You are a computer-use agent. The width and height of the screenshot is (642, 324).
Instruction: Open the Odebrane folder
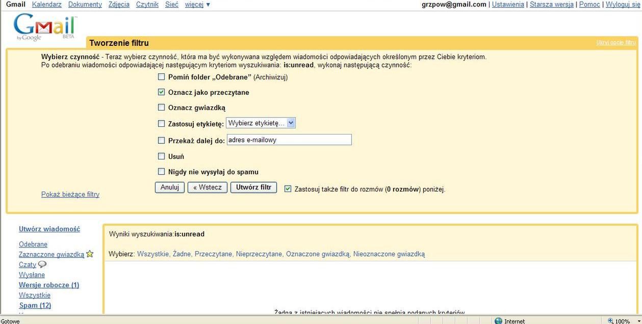pyautogui.click(x=33, y=244)
